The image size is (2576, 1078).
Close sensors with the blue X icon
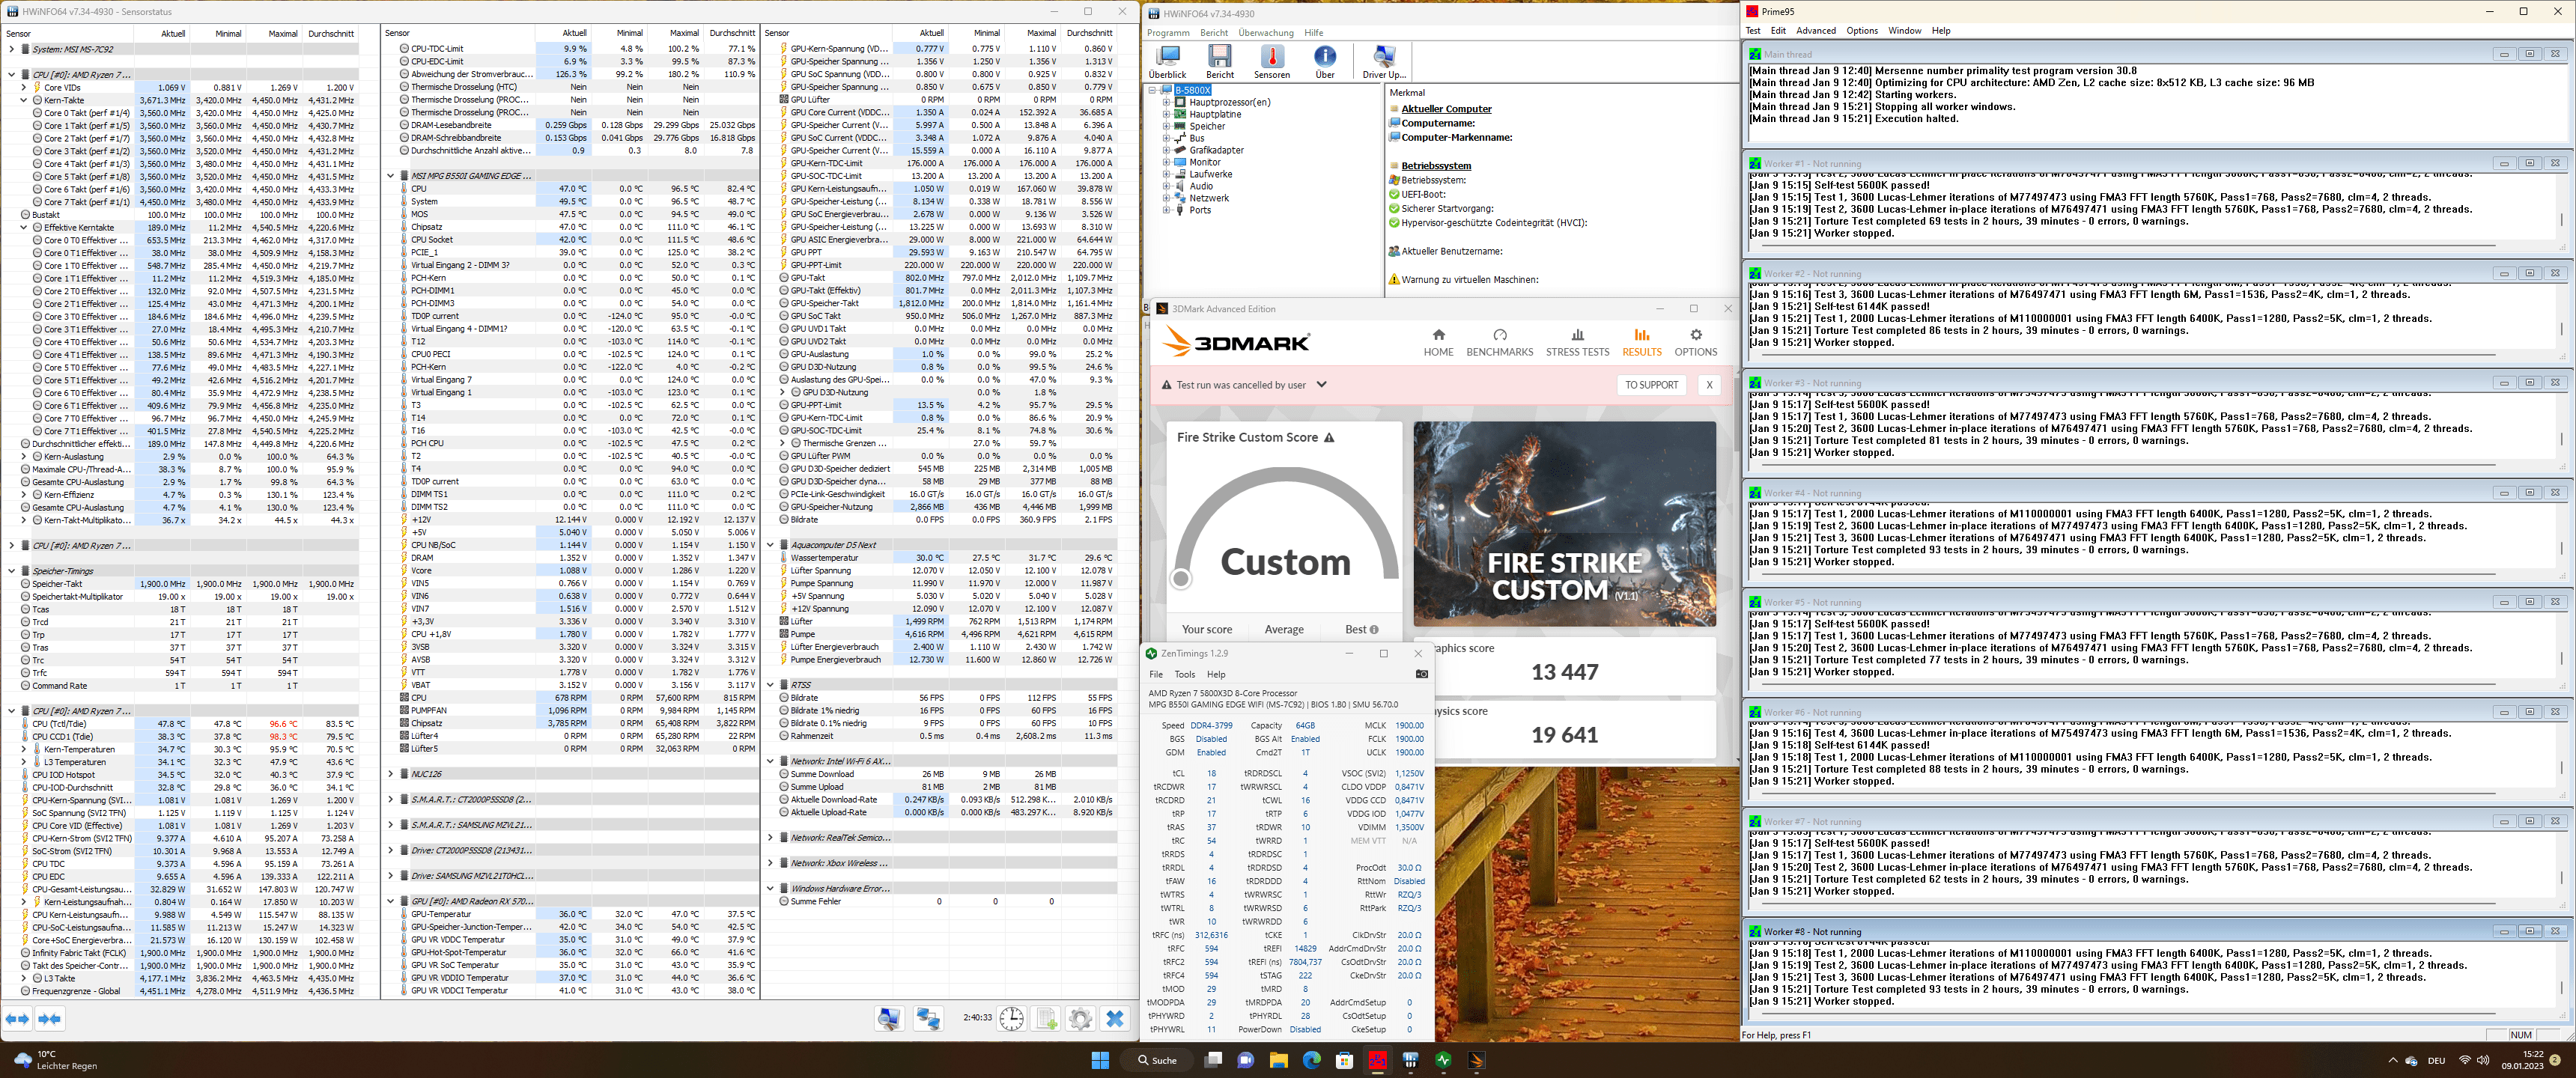pyautogui.click(x=1114, y=1018)
